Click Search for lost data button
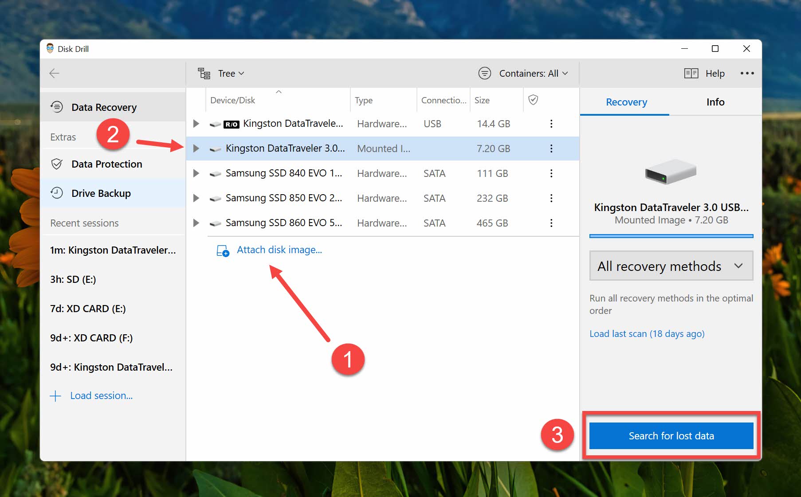801x497 pixels. pos(671,436)
